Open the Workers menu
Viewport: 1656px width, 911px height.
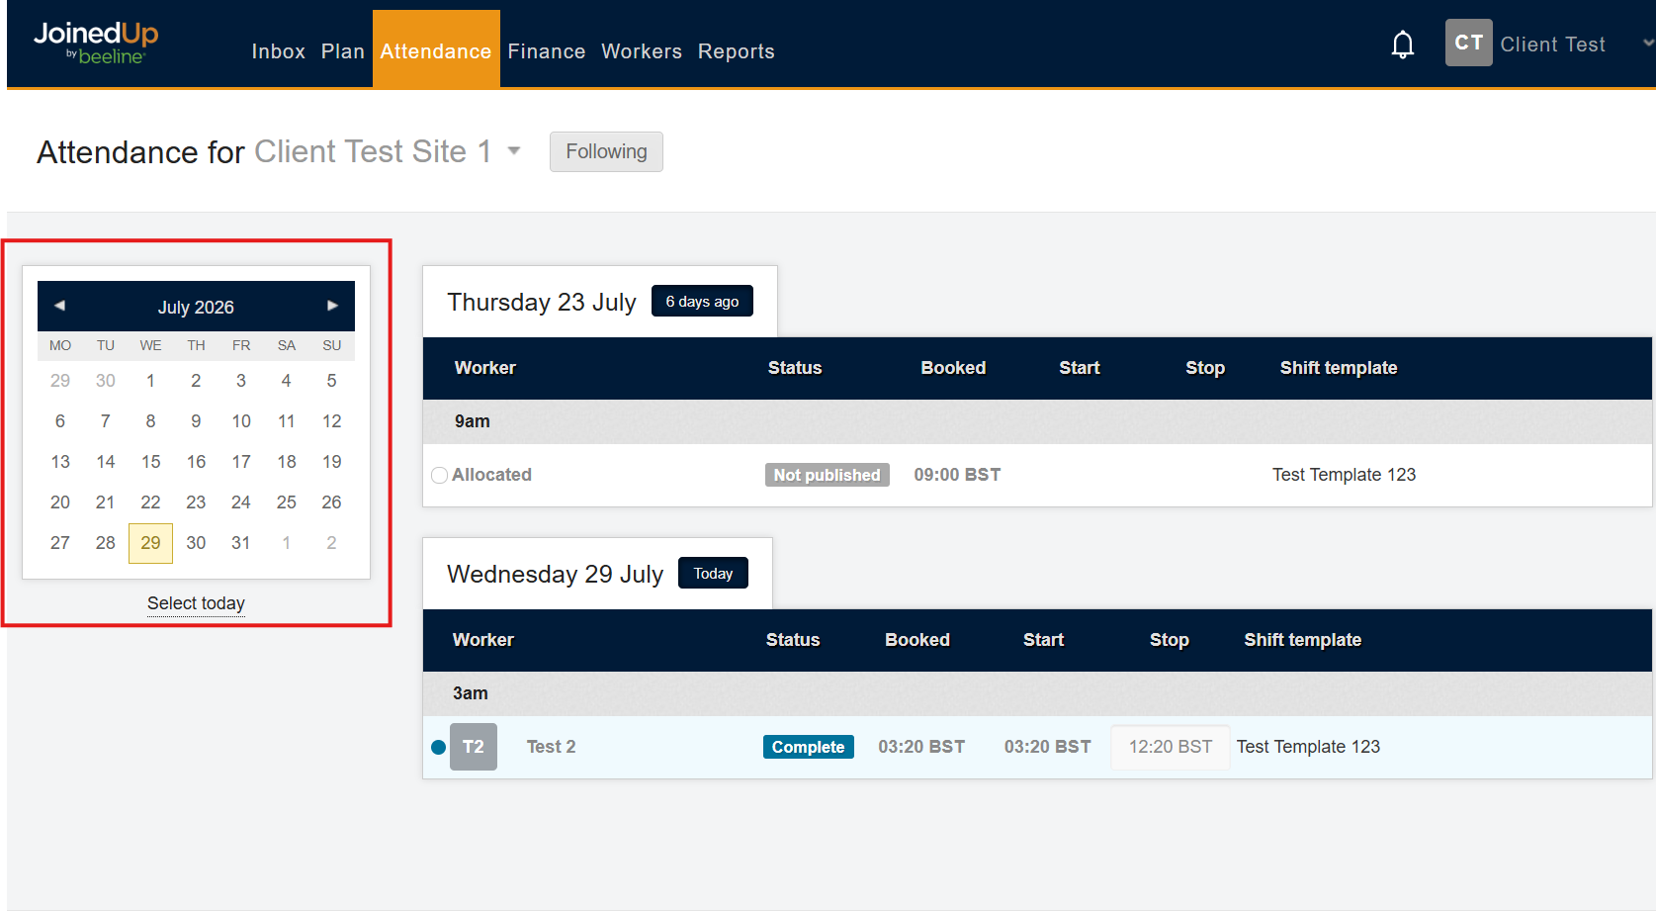(642, 51)
